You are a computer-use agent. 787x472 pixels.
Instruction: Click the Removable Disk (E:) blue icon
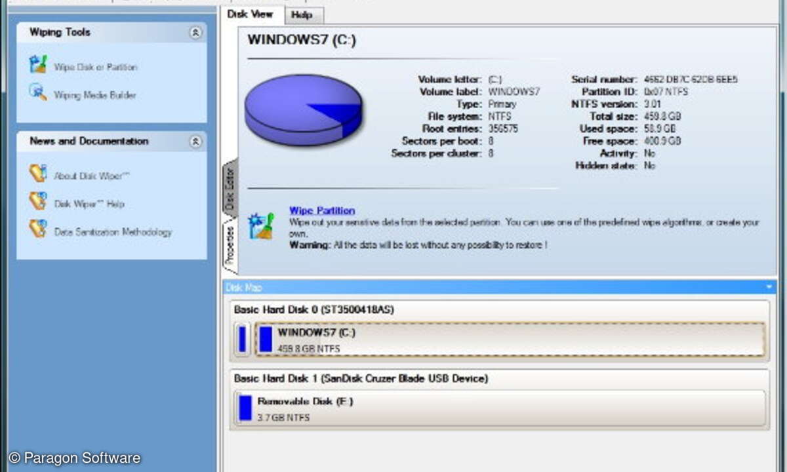coord(245,408)
